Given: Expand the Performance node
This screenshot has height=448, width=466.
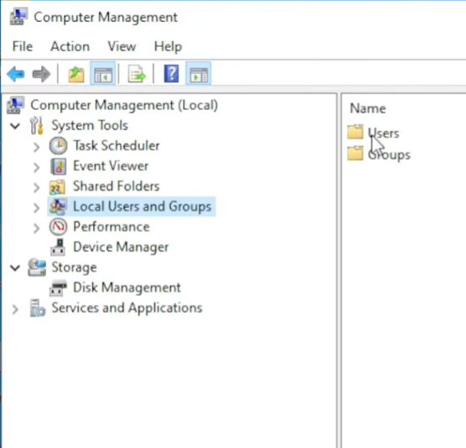Looking at the screenshot, I should [x=37, y=228].
